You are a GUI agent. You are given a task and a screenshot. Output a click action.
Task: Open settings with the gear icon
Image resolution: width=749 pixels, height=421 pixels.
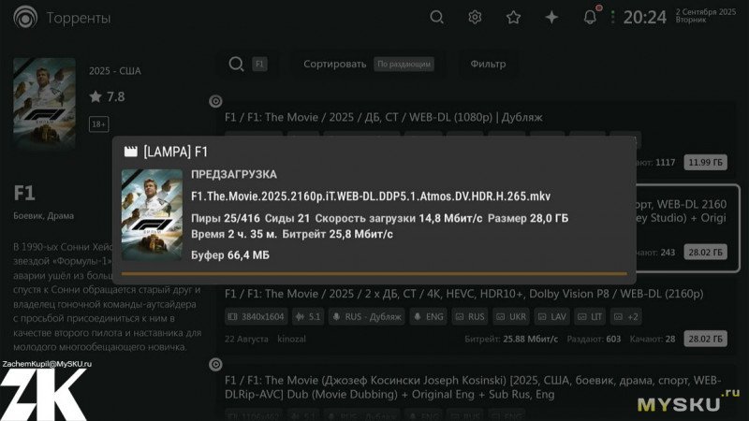coord(475,17)
